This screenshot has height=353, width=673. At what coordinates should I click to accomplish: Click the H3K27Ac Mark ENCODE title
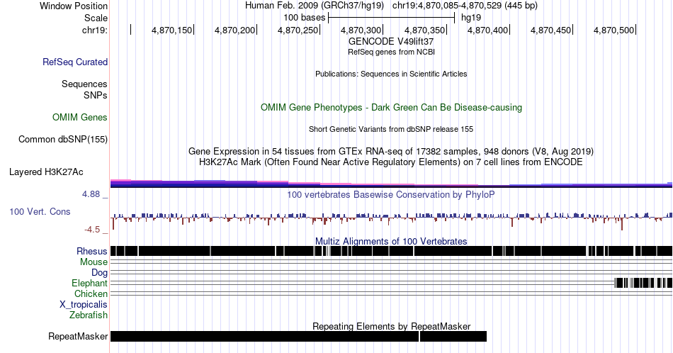point(391,162)
